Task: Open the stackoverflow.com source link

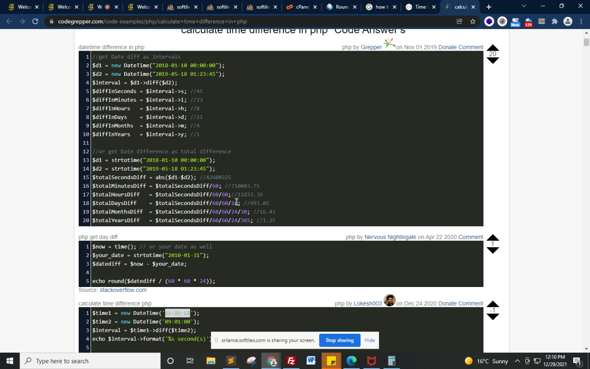Action: click(x=123, y=290)
